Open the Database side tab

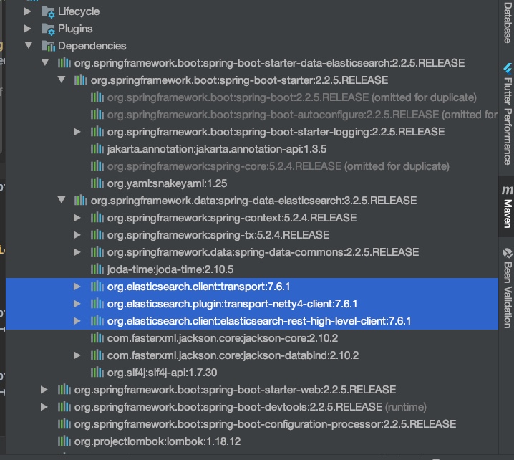(x=507, y=22)
